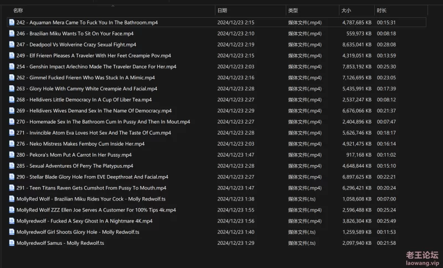The width and height of the screenshot is (443, 268).
Task: Click the icon of Mollyredwolf Samus .ts file
Action: 12,243
